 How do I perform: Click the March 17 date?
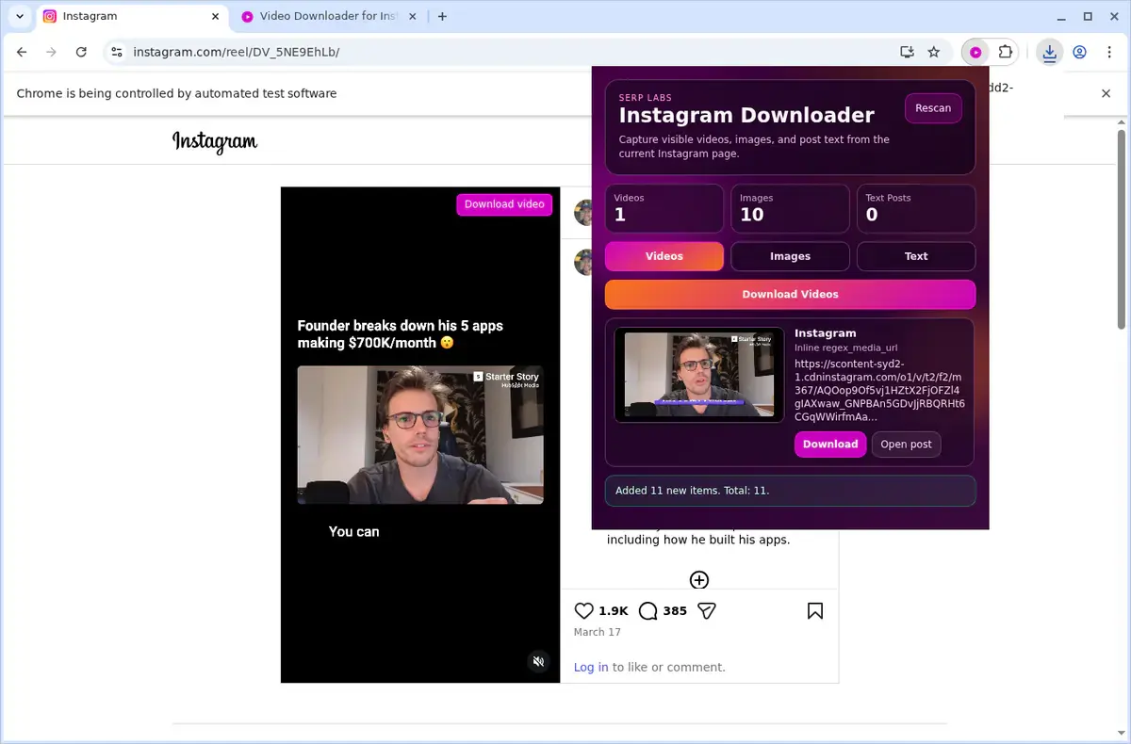pyautogui.click(x=598, y=632)
